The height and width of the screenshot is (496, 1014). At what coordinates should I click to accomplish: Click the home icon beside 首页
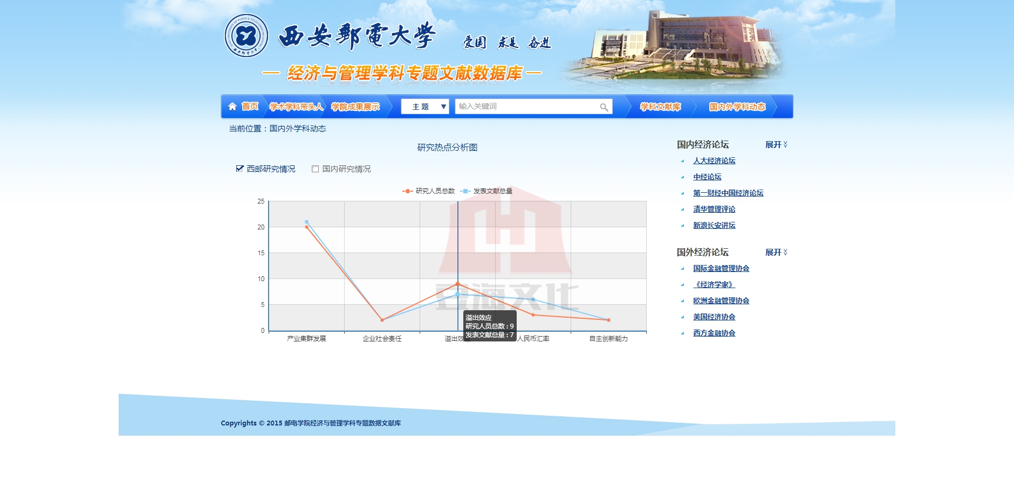coord(232,107)
